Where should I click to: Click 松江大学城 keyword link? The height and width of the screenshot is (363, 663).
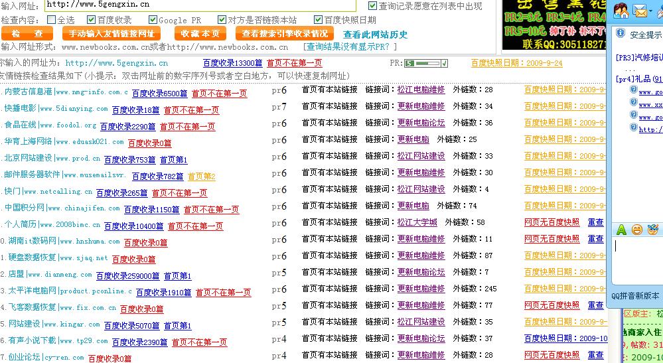417,222
